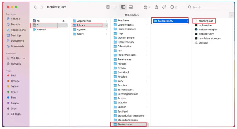Viewport: 237px width, 129px height.
Task: Click the Tags toolbar icon
Action: (x=164, y=7)
